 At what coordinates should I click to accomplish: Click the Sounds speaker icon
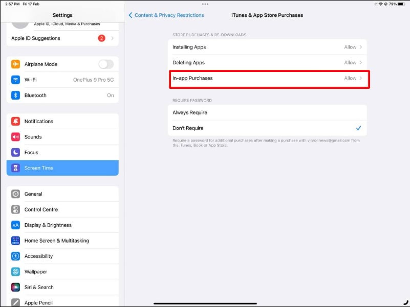[x=15, y=137]
